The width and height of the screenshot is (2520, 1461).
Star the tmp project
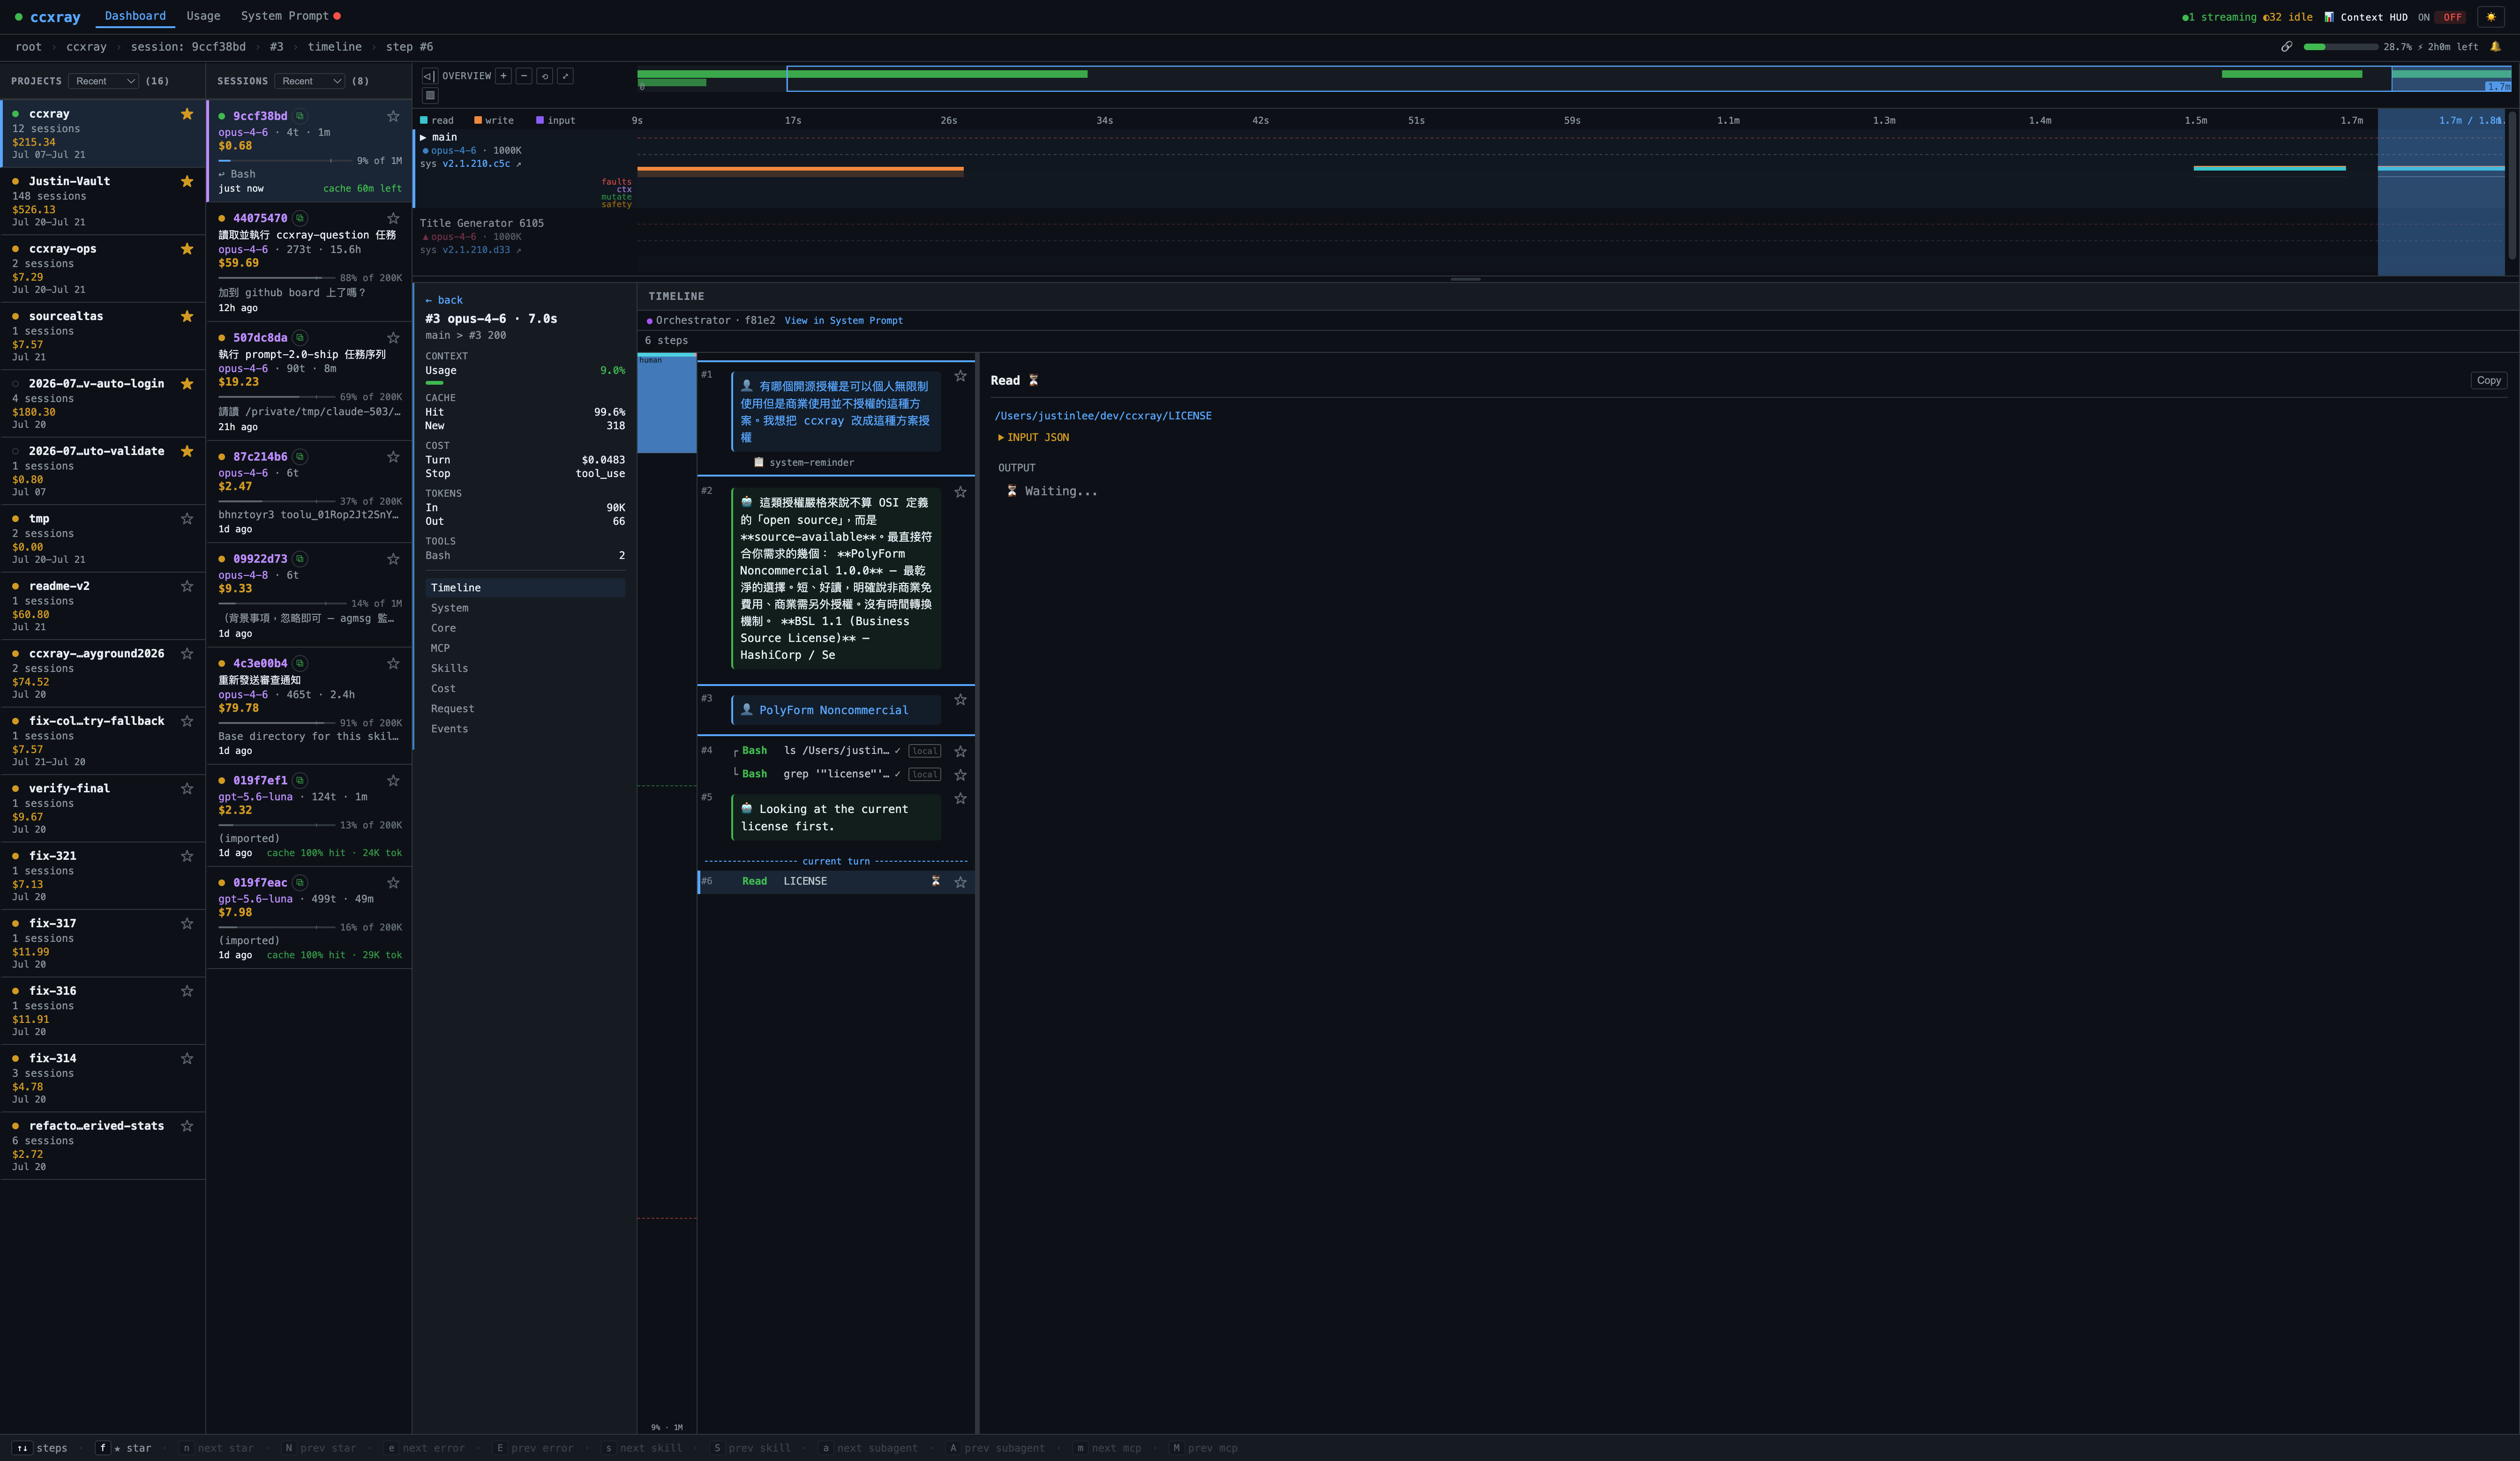(187, 519)
